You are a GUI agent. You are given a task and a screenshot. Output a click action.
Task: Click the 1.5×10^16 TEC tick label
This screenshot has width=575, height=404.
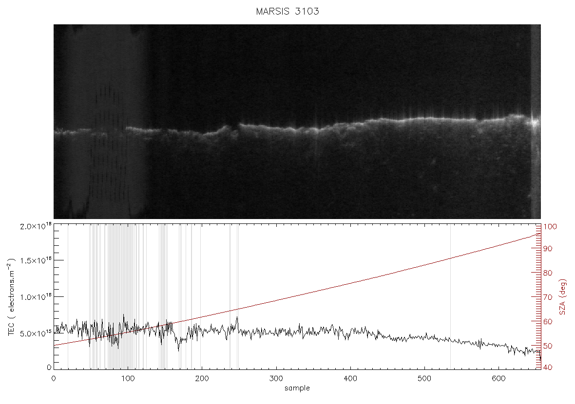coord(36,260)
